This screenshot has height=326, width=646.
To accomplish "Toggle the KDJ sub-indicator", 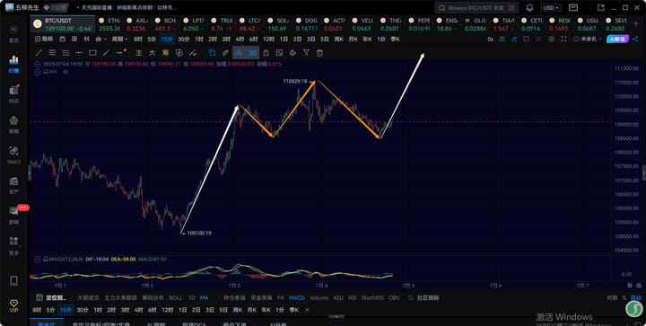I will [338, 297].
